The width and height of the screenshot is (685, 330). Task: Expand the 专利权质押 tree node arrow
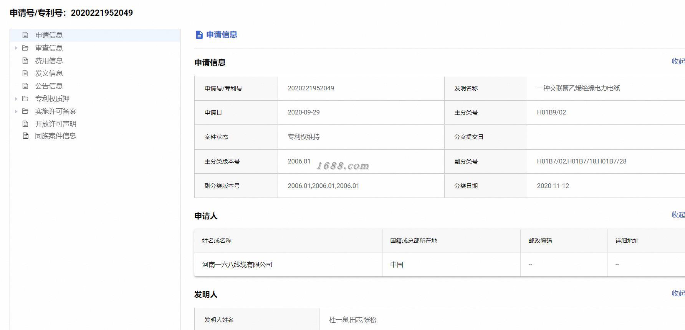pos(16,98)
